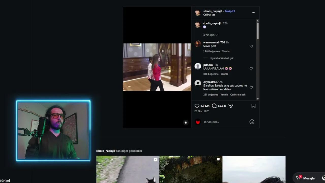View 1.148 beğenme likes on comment
This screenshot has height=183, width=325.
212,51
